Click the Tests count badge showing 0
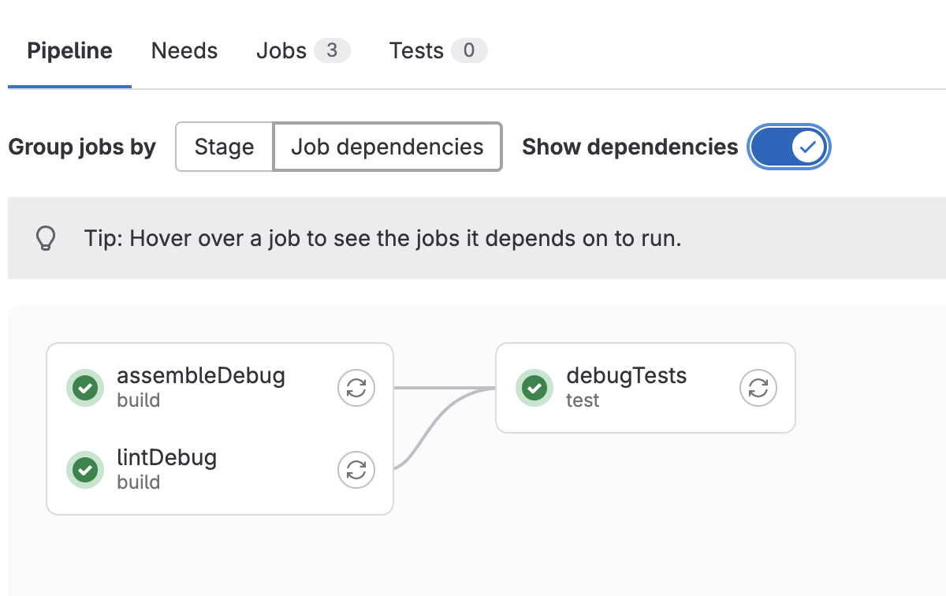The width and height of the screenshot is (946, 596). pos(469,51)
